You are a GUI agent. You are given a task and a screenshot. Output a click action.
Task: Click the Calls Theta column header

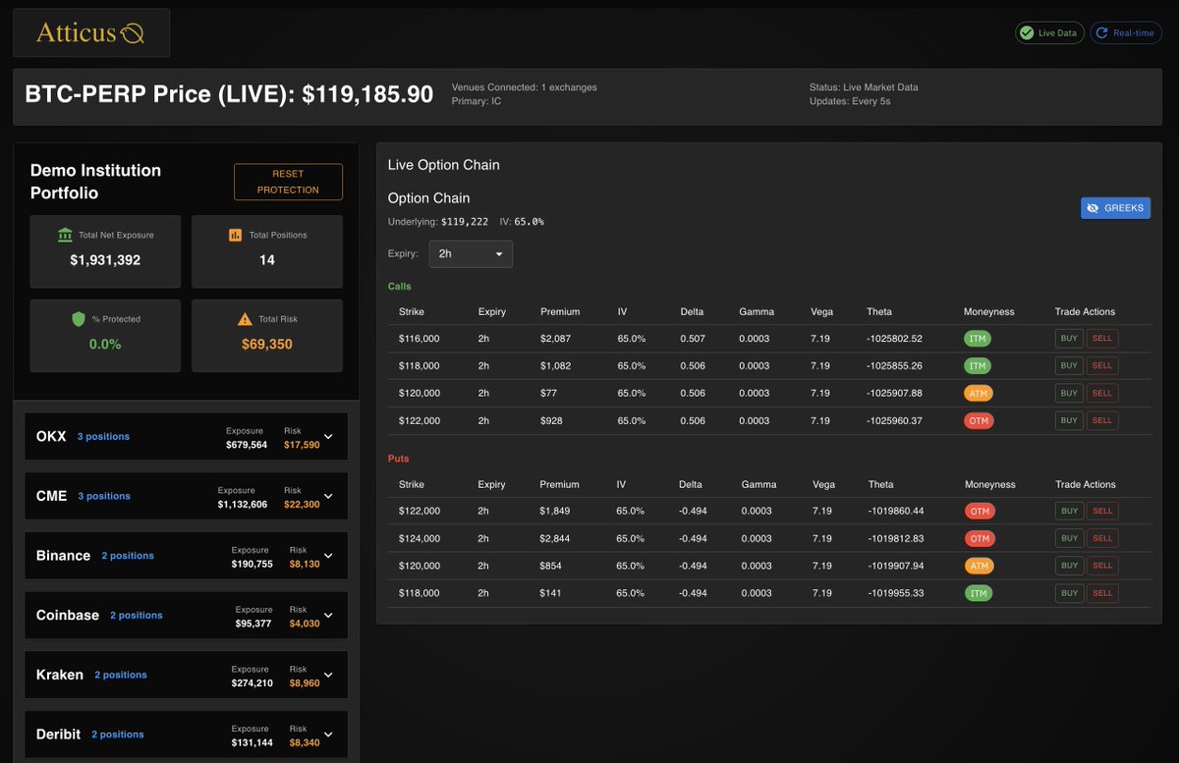click(879, 312)
